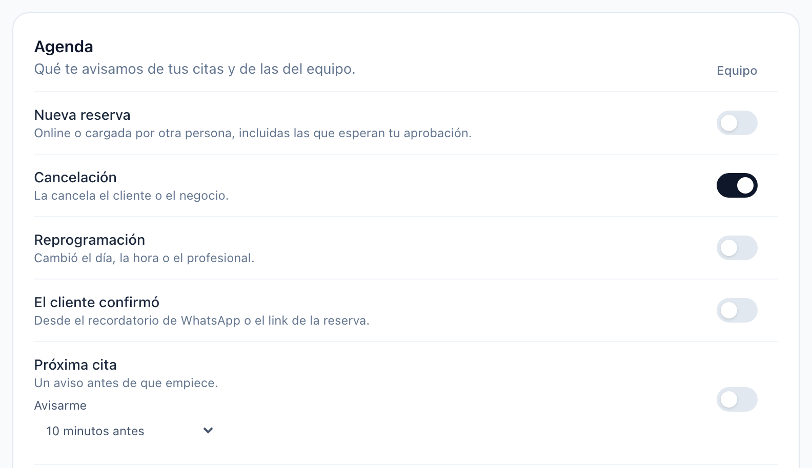Click 'Cambió el día, la hora' description
Image resolution: width=812 pixels, height=468 pixels.
[x=144, y=258]
